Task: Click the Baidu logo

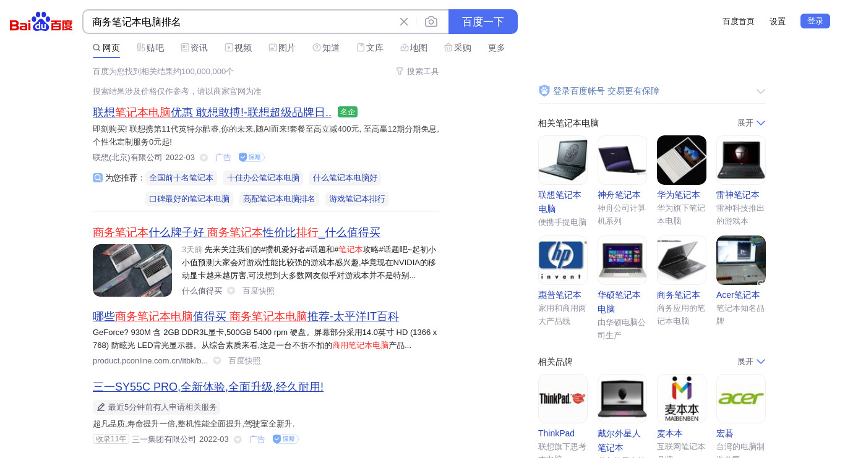Action: tap(41, 22)
